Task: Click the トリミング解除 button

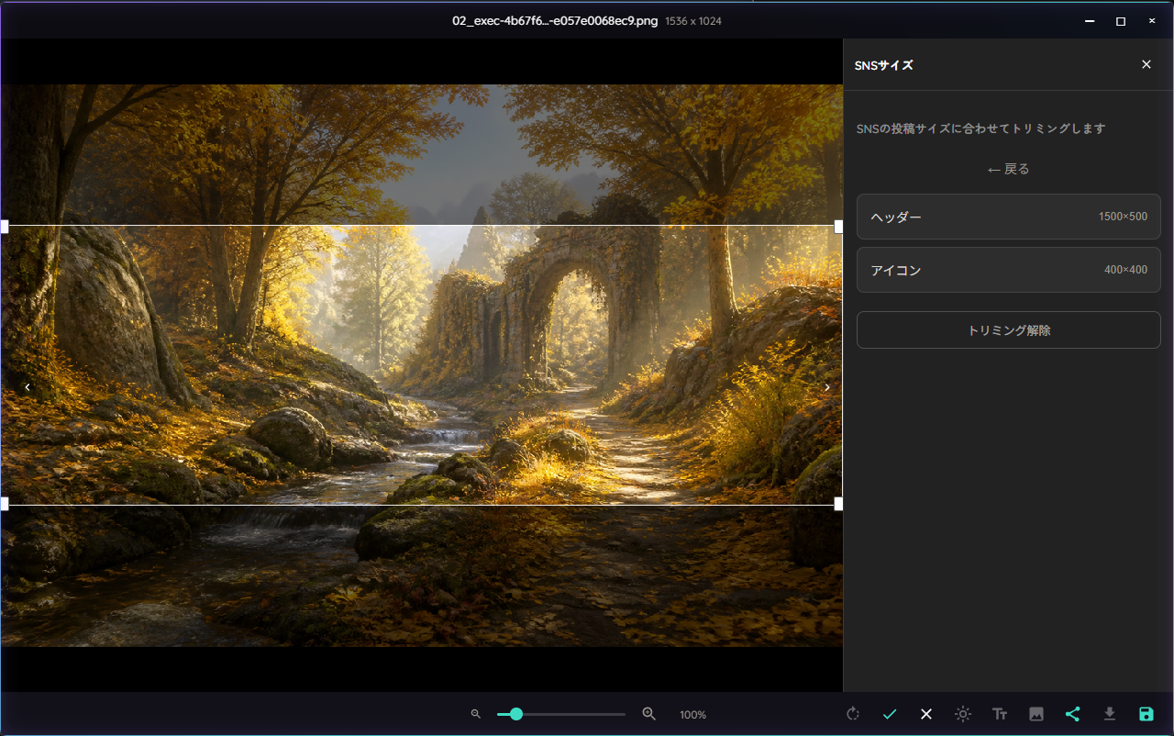Action: pyautogui.click(x=1009, y=330)
